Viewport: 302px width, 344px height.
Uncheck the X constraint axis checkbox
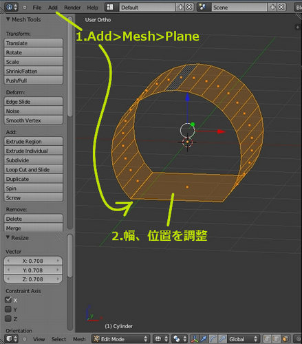pos(8,300)
